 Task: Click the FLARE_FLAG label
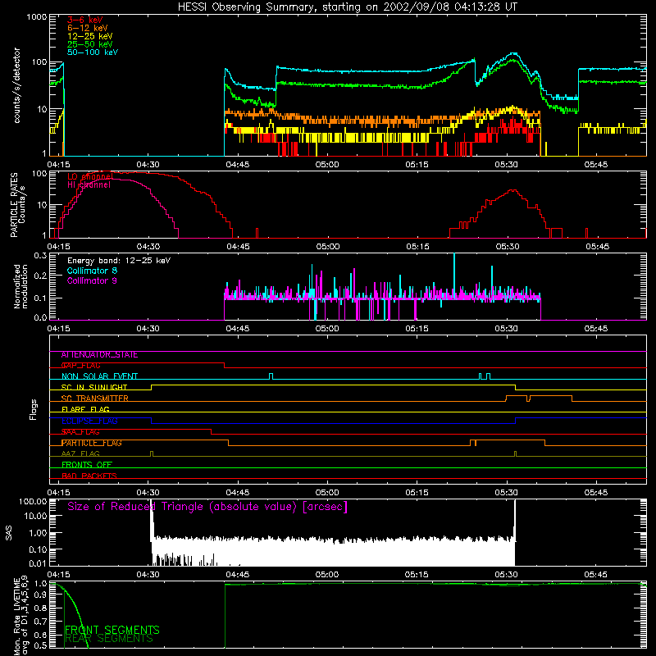click(85, 409)
